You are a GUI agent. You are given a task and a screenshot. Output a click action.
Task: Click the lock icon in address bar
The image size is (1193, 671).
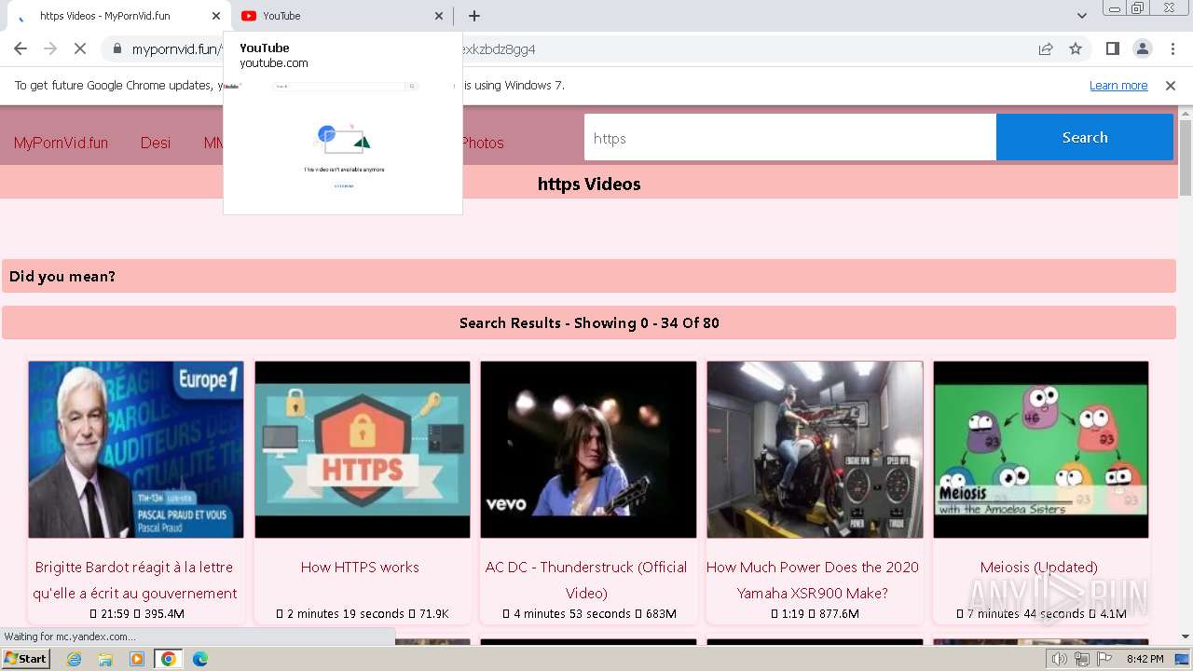tap(117, 48)
